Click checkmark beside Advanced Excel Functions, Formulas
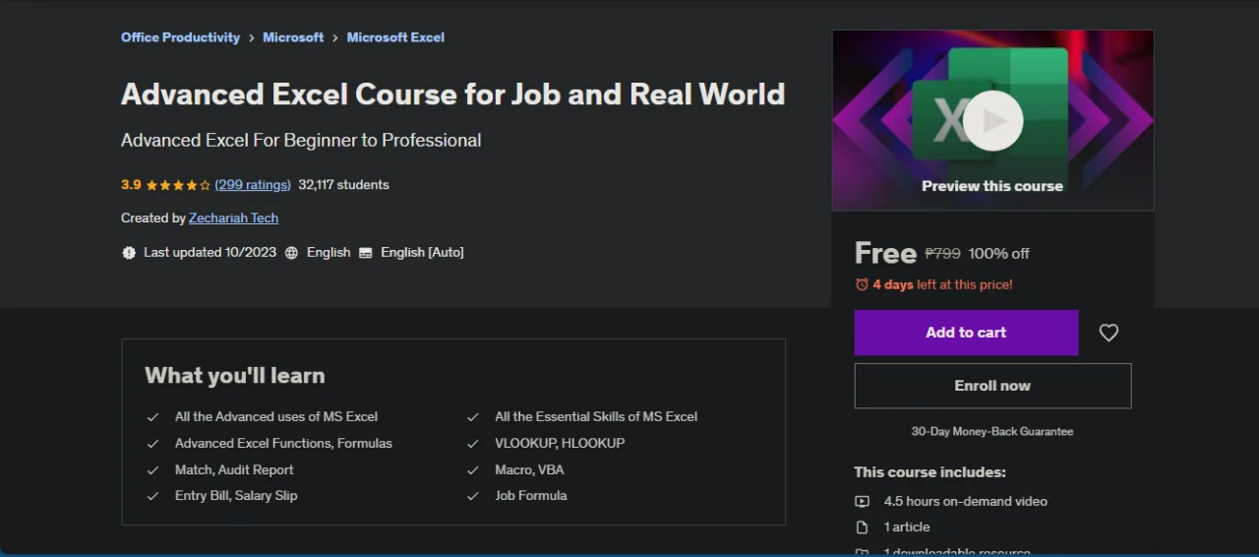 tap(152, 444)
